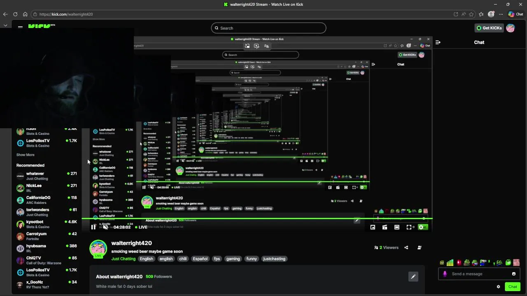Open the Read aloud icon in address bar
The height and width of the screenshot is (296, 527).
(464, 14)
